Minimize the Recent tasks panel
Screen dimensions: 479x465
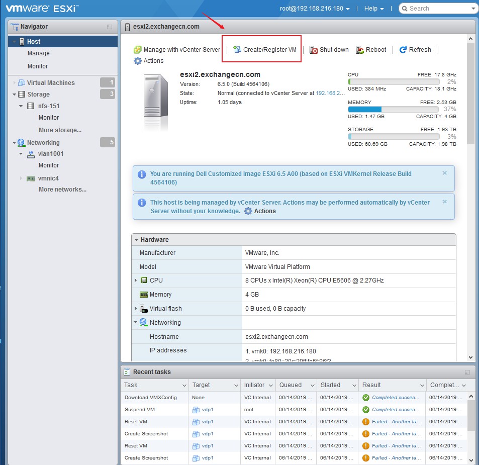(x=467, y=372)
